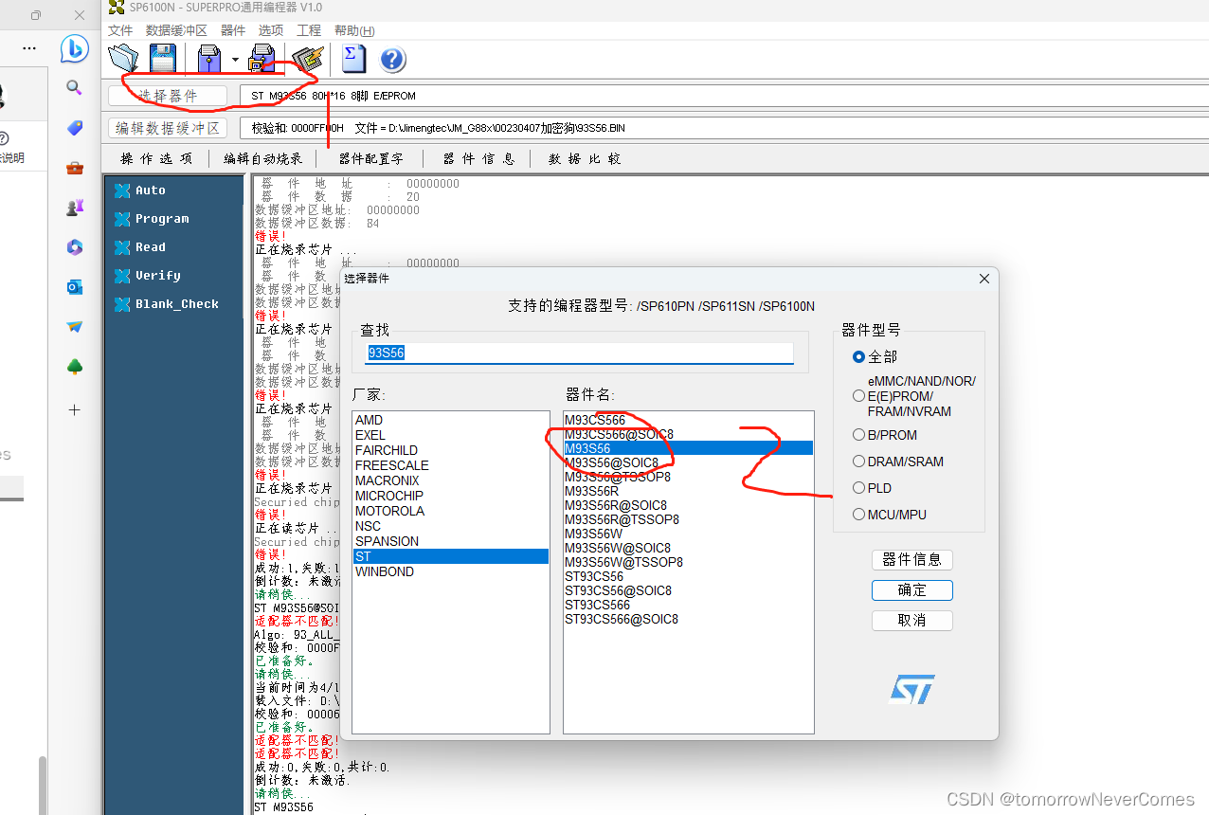Select FAIRCHILD in manufacturer list

(x=450, y=450)
